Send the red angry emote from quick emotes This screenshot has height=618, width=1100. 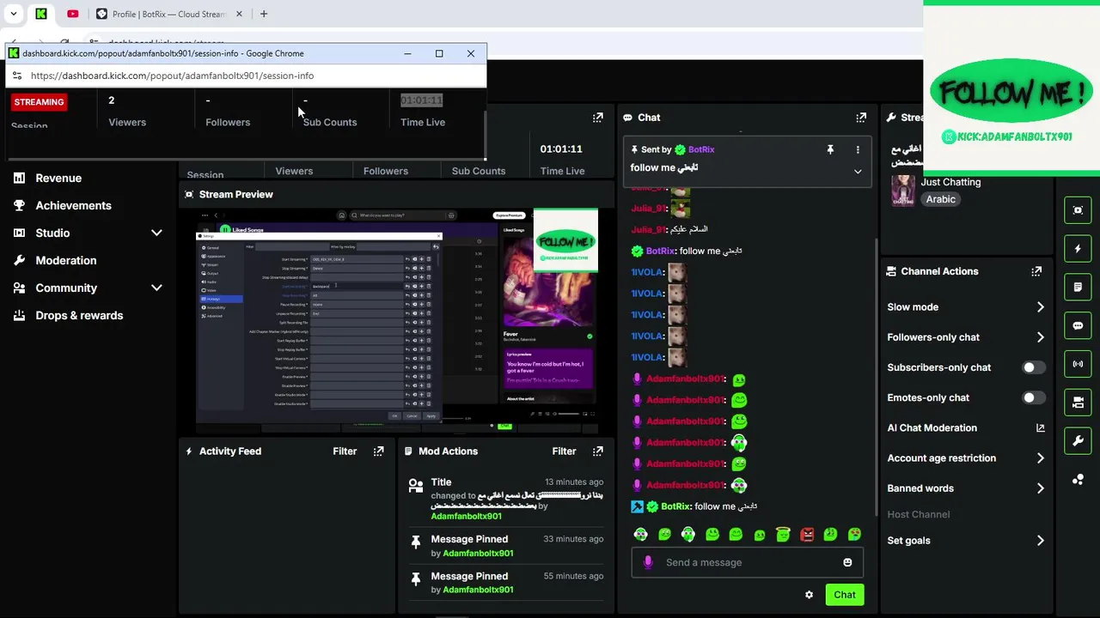(x=807, y=534)
